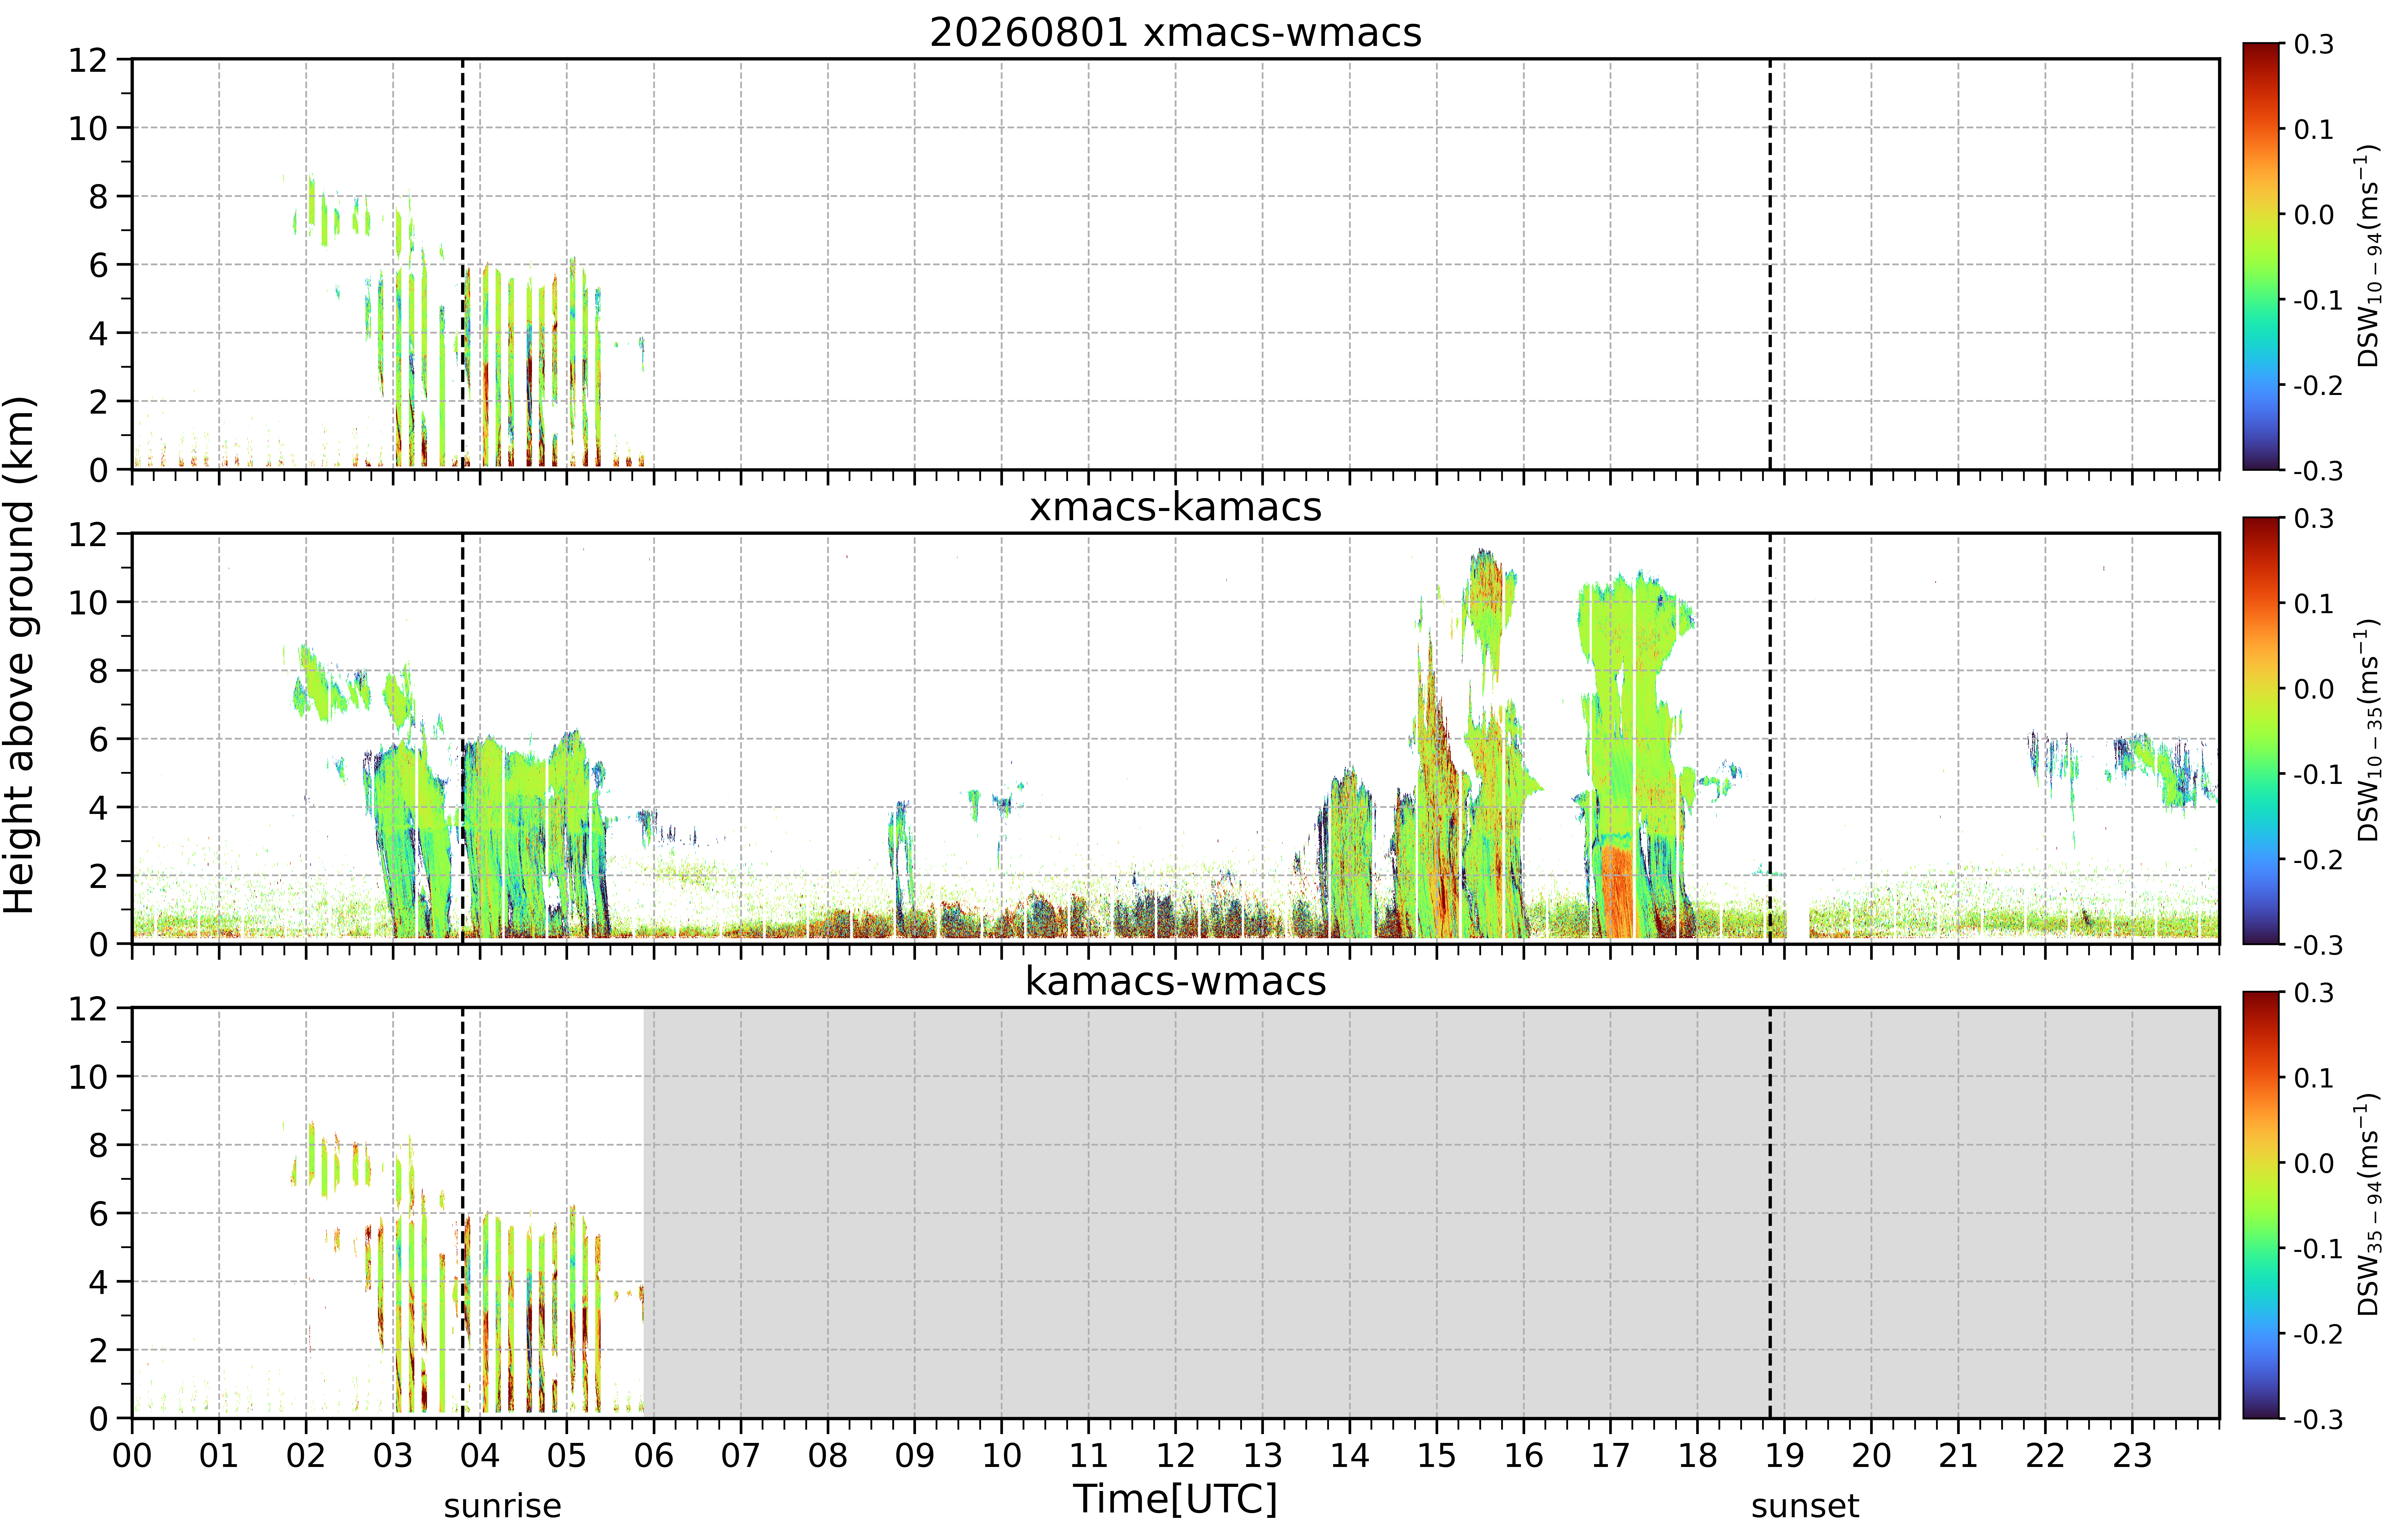Click the sunset dashed line in top panel
This screenshot has width=2399, height=1540.
pos(1770,264)
